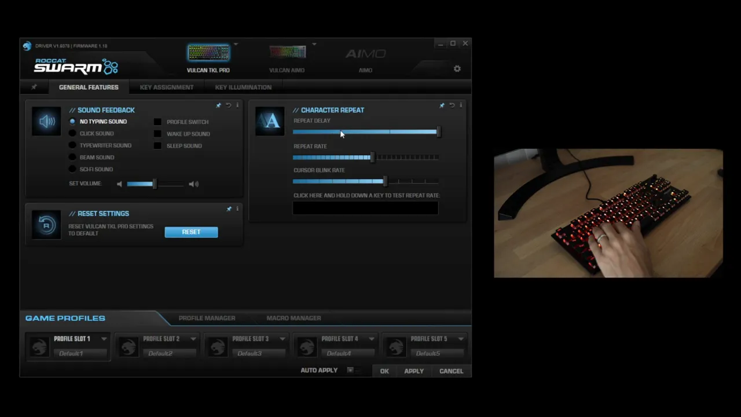
Task: Click Profile Slot 3 Roccat icon
Action: point(218,346)
